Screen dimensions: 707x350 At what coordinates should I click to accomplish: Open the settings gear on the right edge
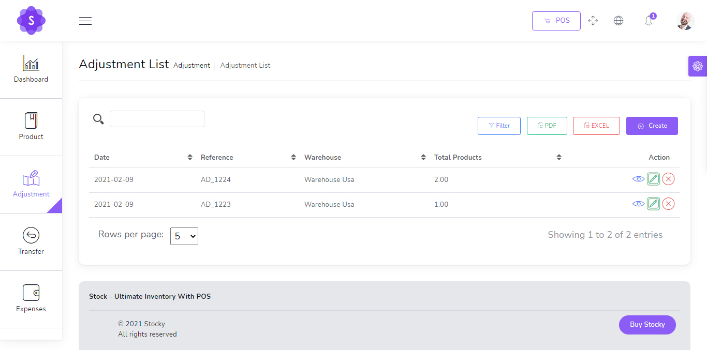pyautogui.click(x=697, y=66)
